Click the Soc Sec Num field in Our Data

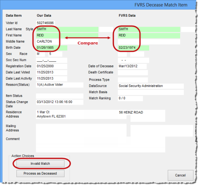click(52, 60)
